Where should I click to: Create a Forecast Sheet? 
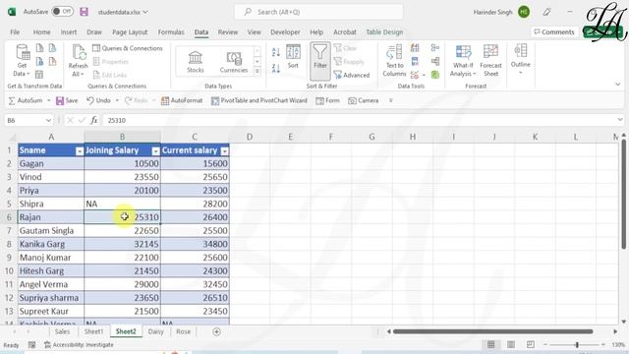[490, 61]
